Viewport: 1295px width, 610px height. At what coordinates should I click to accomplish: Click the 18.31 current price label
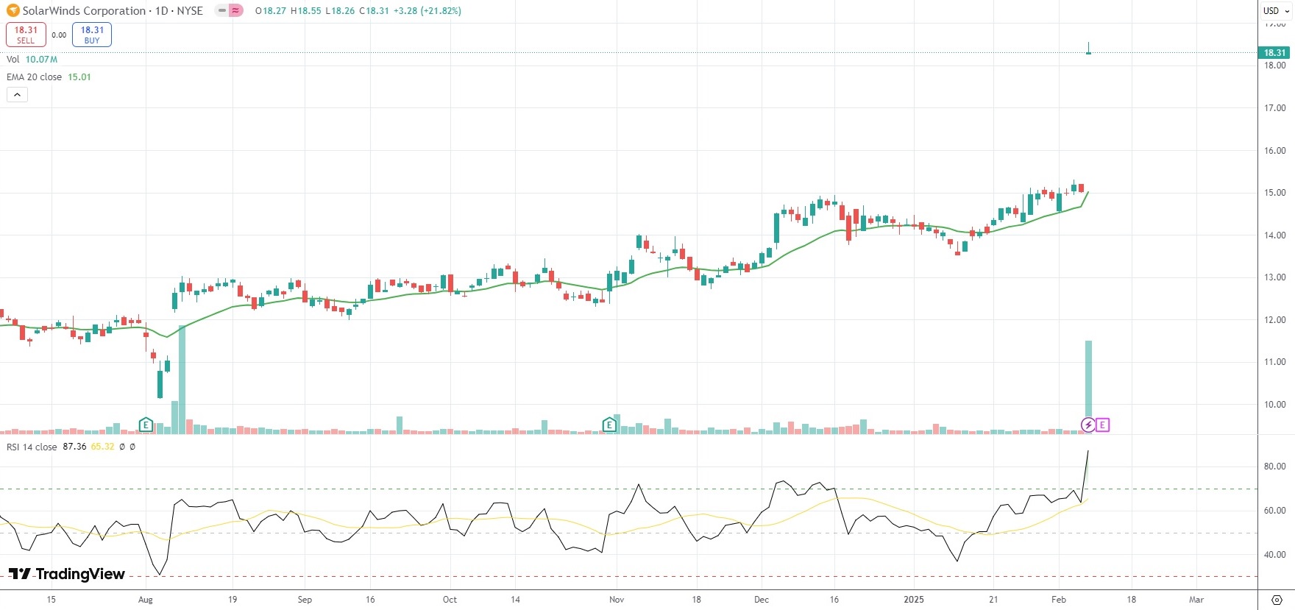(x=1274, y=52)
